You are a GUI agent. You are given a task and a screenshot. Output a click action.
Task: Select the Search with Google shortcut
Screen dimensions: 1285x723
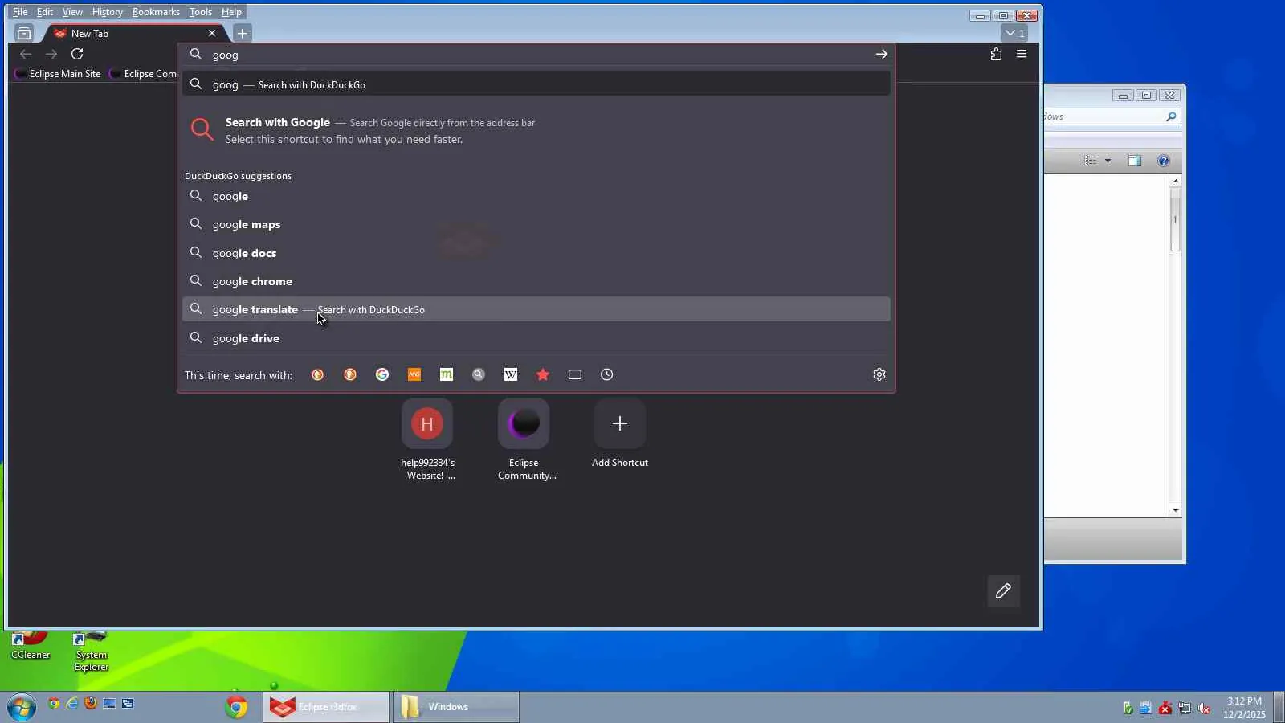[536, 130]
